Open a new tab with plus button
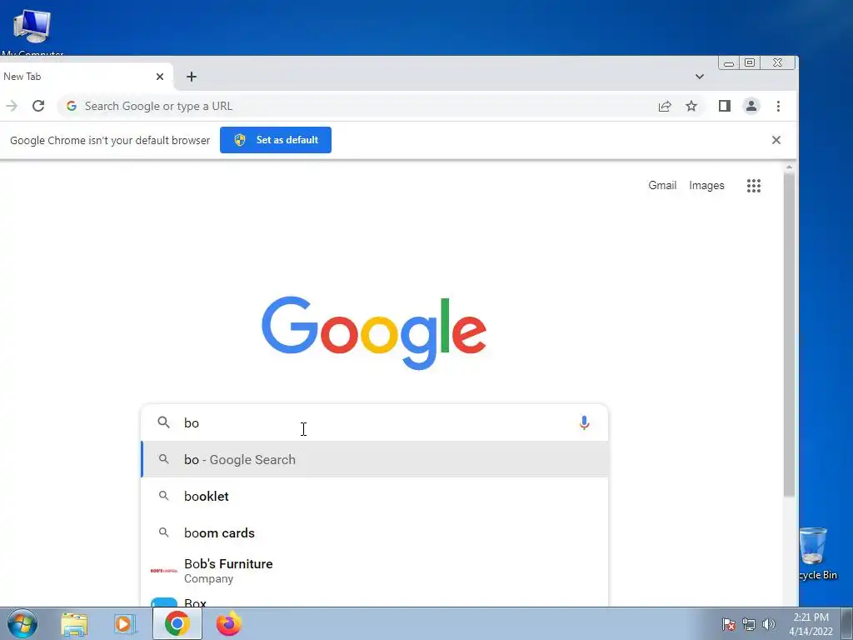The width and height of the screenshot is (853, 640). click(x=192, y=77)
